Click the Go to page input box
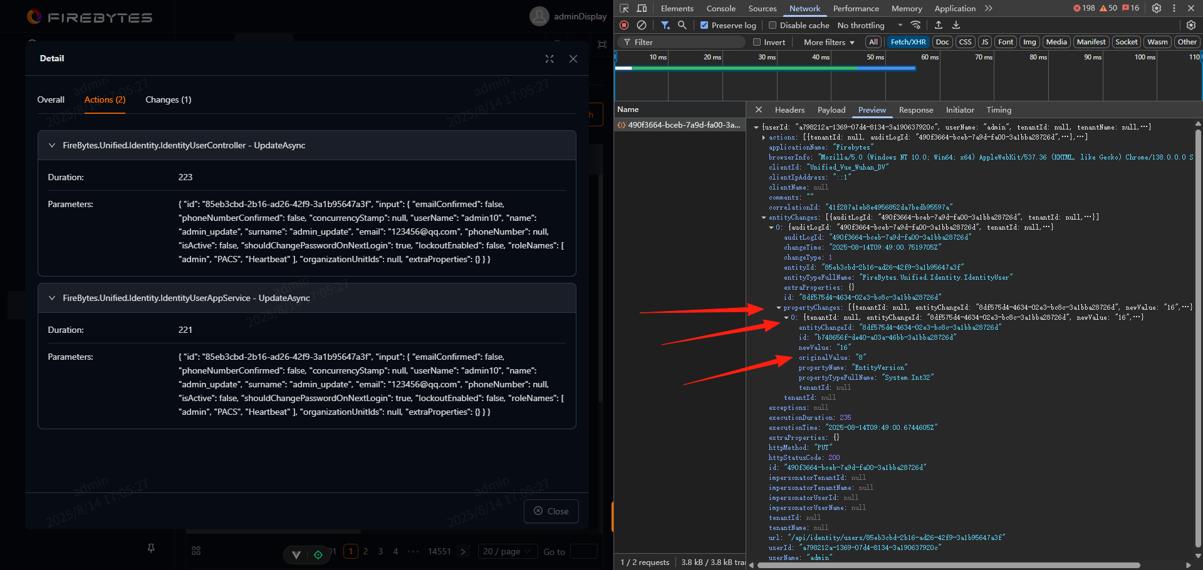1203x570 pixels. 584,551
